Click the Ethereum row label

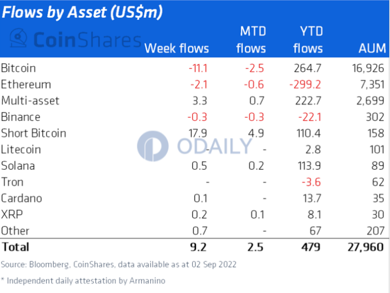(x=26, y=85)
